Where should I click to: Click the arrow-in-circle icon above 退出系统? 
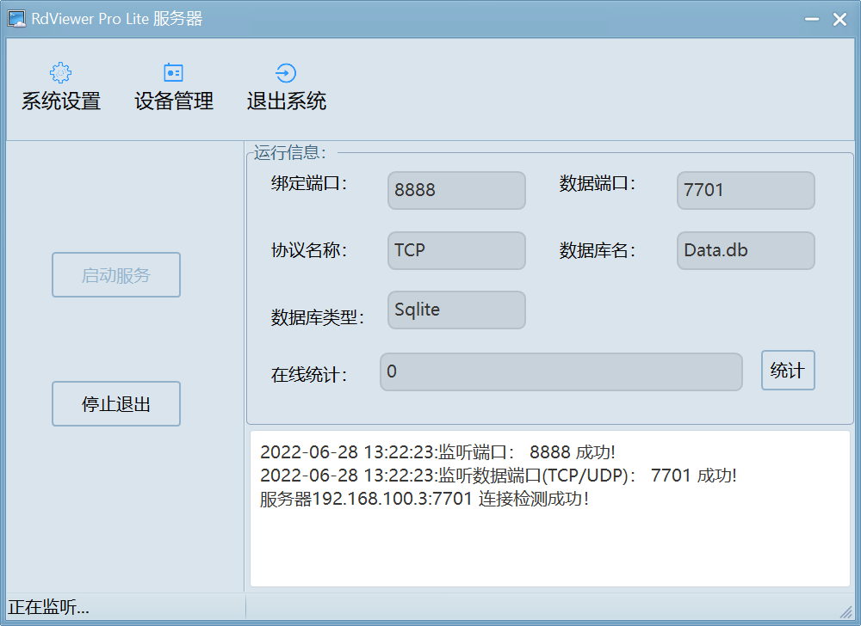pyautogui.click(x=285, y=73)
